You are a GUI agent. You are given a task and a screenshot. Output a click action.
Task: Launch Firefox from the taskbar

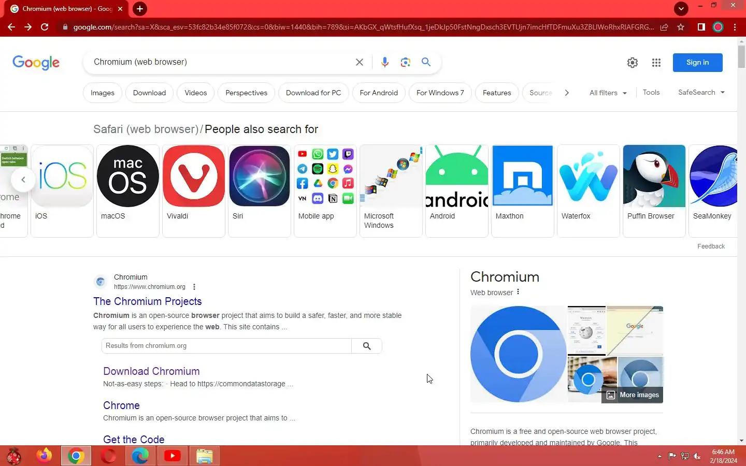coord(44,456)
